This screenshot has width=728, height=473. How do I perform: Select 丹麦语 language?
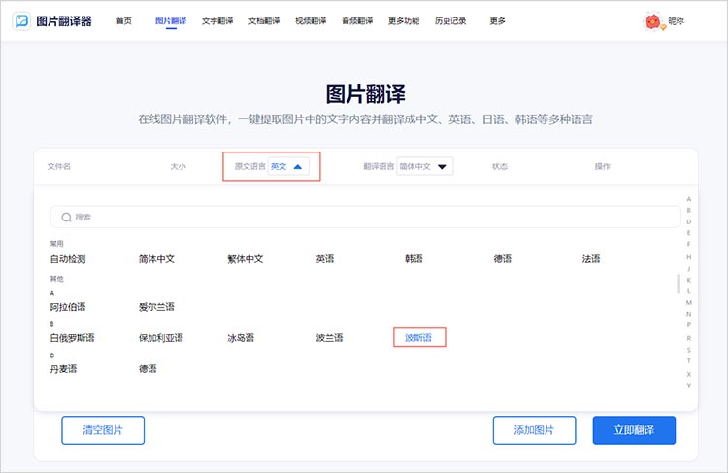tap(64, 369)
